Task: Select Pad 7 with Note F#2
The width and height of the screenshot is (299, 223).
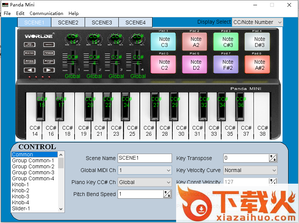Action: [226, 64]
